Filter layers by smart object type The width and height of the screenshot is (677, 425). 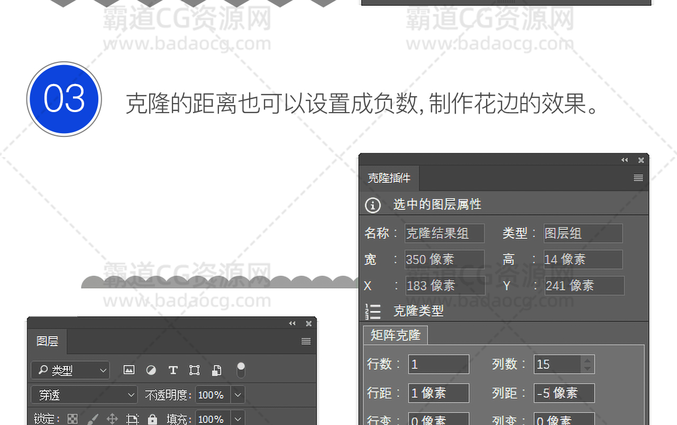coord(216,370)
